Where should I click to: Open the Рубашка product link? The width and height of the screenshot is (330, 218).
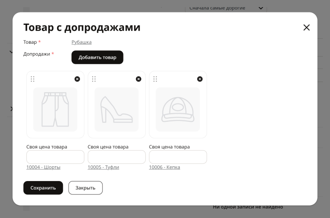click(82, 42)
